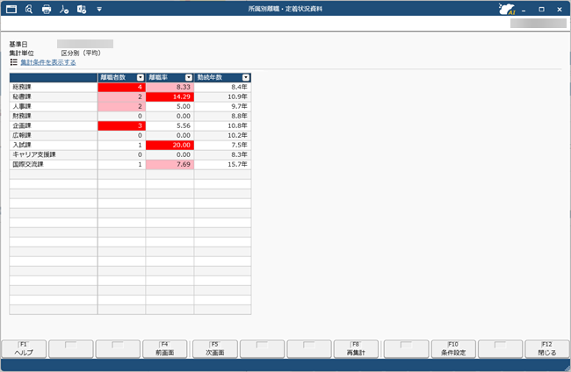This screenshot has width=571, height=372.
Task: Click the red cell with value 3
Action: coord(121,125)
